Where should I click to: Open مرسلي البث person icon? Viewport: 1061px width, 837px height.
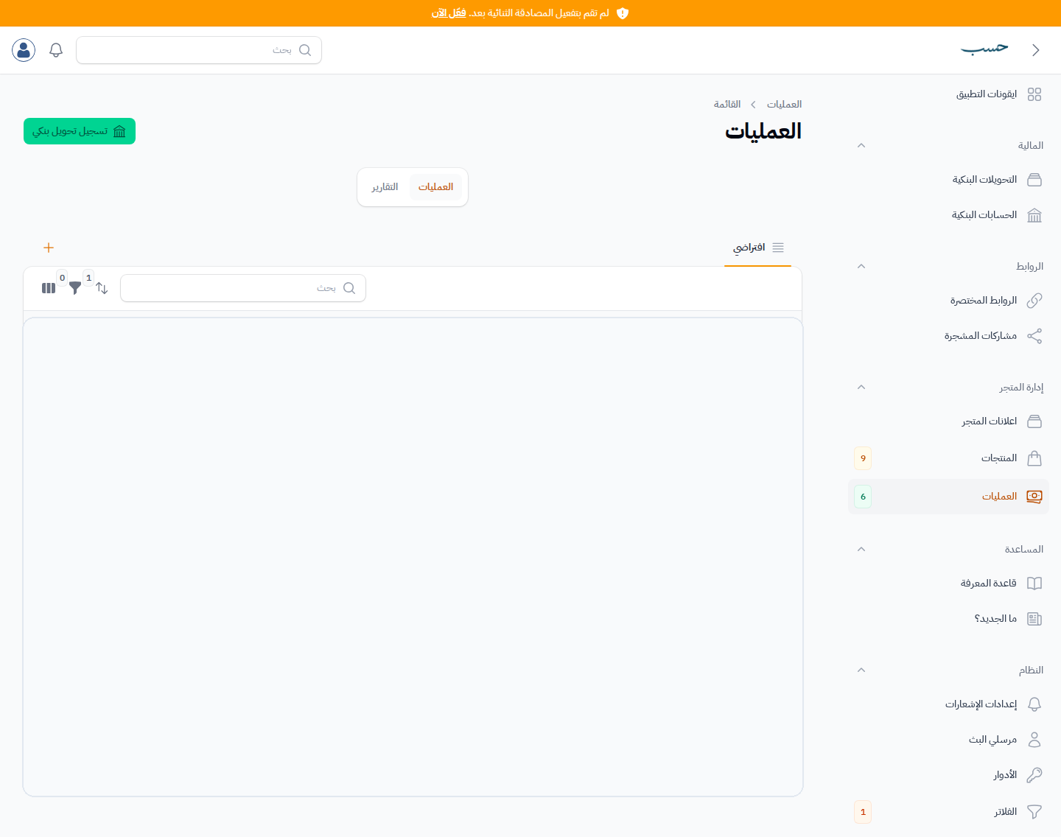coord(1034,740)
